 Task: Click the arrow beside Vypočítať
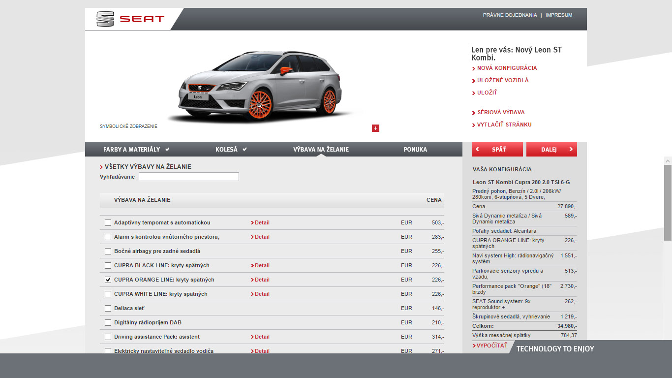(474, 346)
